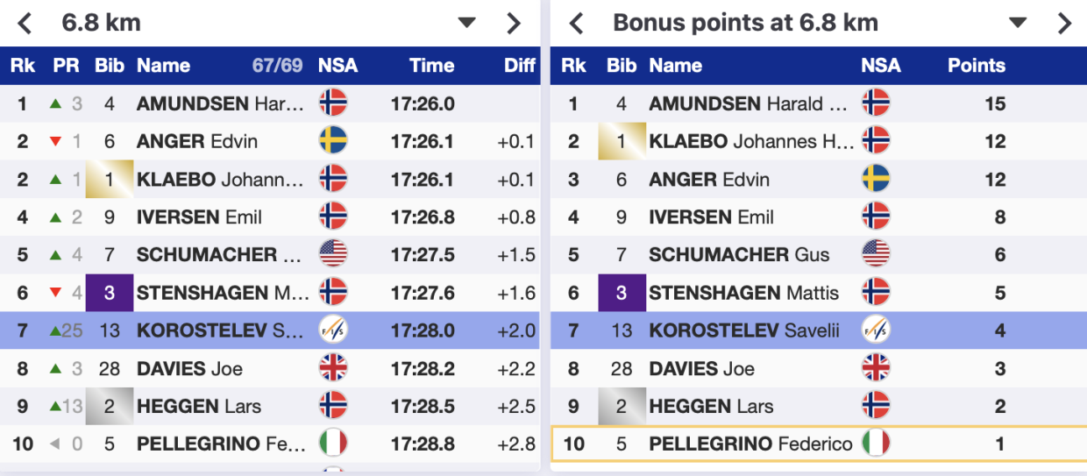Open the 6.8 km split dropdown
Screen dimensions: 1087x476
[x=466, y=23]
